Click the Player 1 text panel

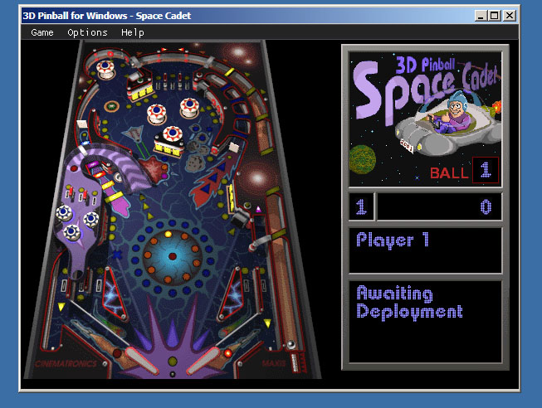pyautogui.click(x=425, y=250)
